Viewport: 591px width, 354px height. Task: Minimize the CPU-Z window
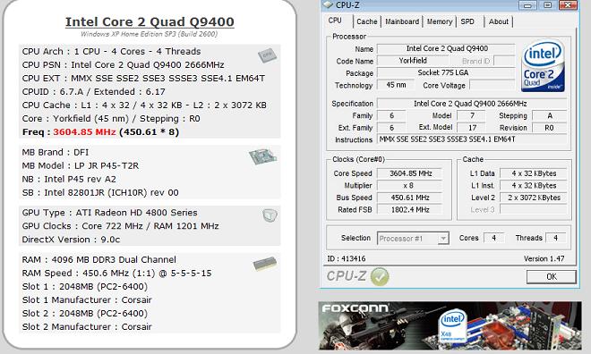[x=527, y=4]
